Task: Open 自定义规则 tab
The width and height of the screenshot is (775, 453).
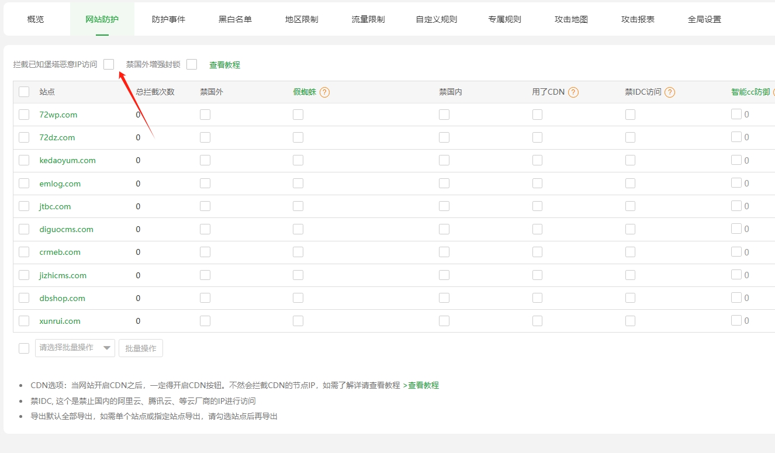Action: click(437, 19)
